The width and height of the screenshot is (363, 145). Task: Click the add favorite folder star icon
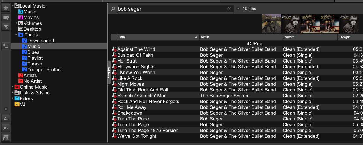[6, 8]
